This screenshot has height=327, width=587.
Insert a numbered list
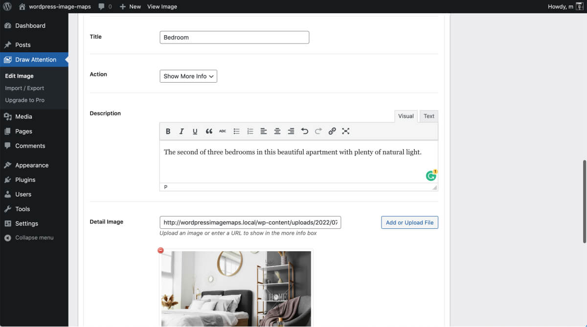point(250,131)
